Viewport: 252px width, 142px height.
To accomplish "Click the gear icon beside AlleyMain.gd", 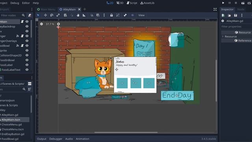I will tap(223, 21).
